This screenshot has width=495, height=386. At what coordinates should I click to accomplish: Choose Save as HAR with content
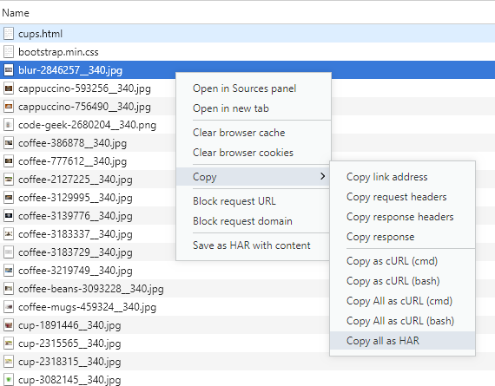252,245
